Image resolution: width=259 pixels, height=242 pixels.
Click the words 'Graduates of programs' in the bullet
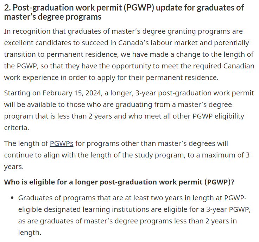click(57, 198)
